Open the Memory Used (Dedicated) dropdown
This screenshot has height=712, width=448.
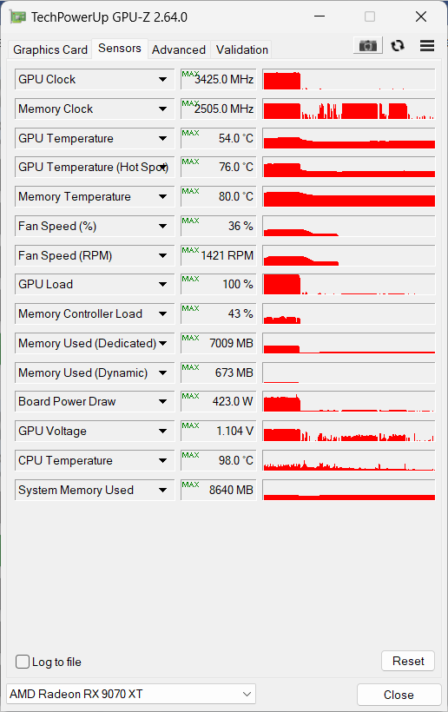[x=162, y=343]
